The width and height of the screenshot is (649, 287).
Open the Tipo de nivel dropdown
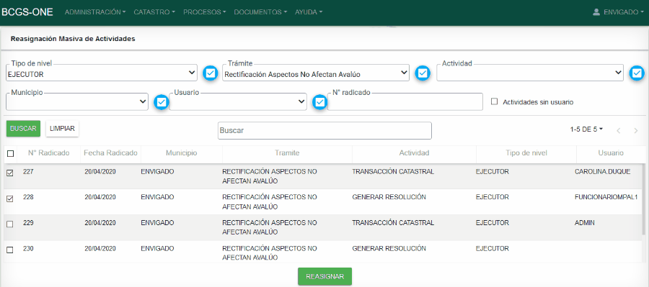point(102,73)
